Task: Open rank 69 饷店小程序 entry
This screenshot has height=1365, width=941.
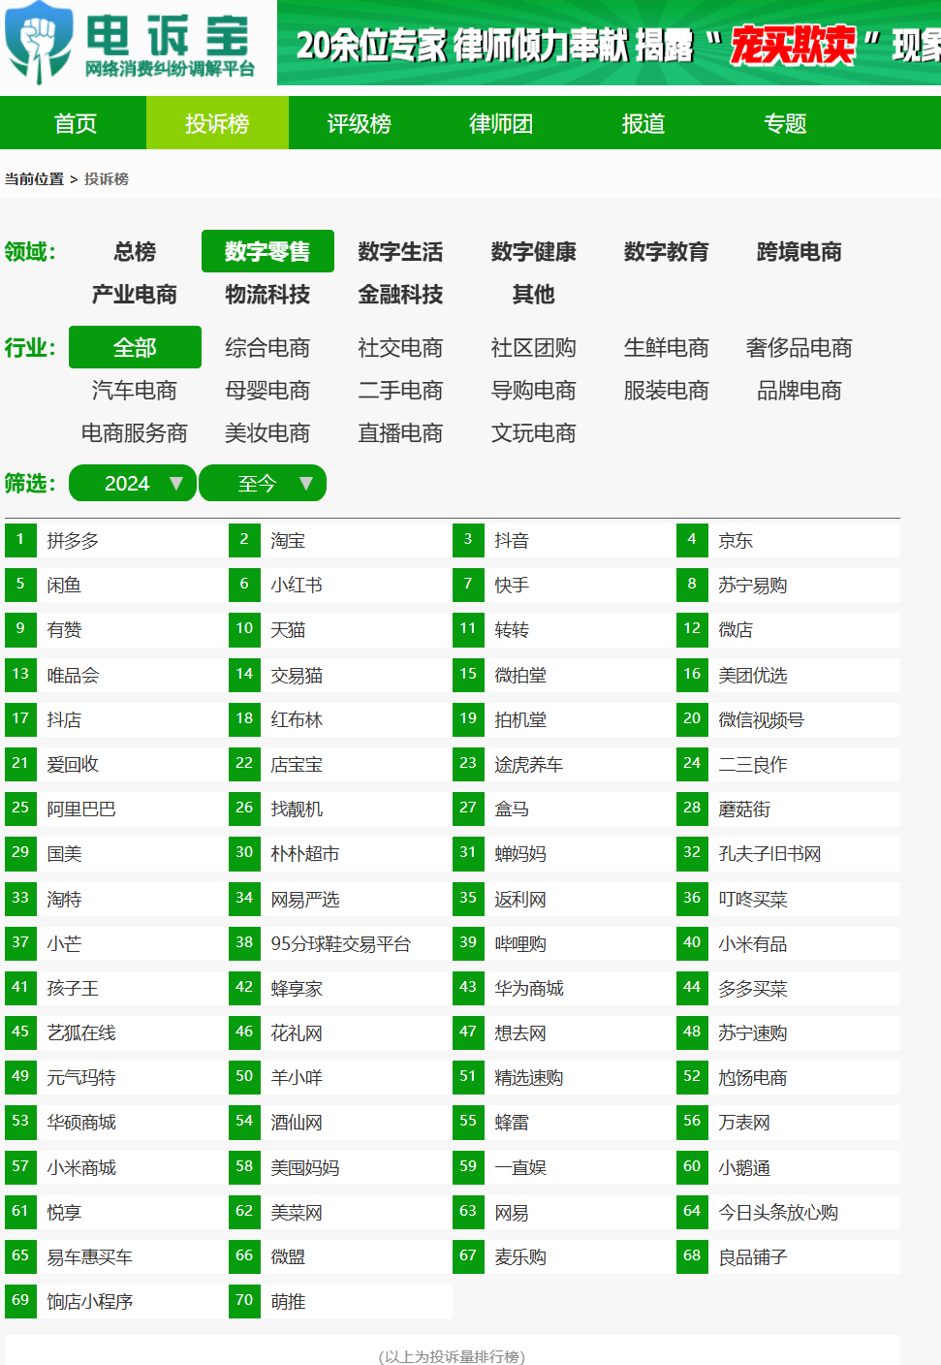Action: [116, 1302]
